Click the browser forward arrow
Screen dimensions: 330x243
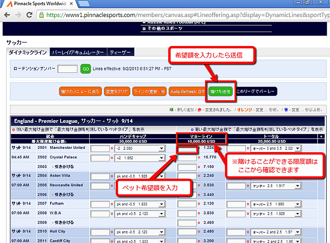pos(18,15)
